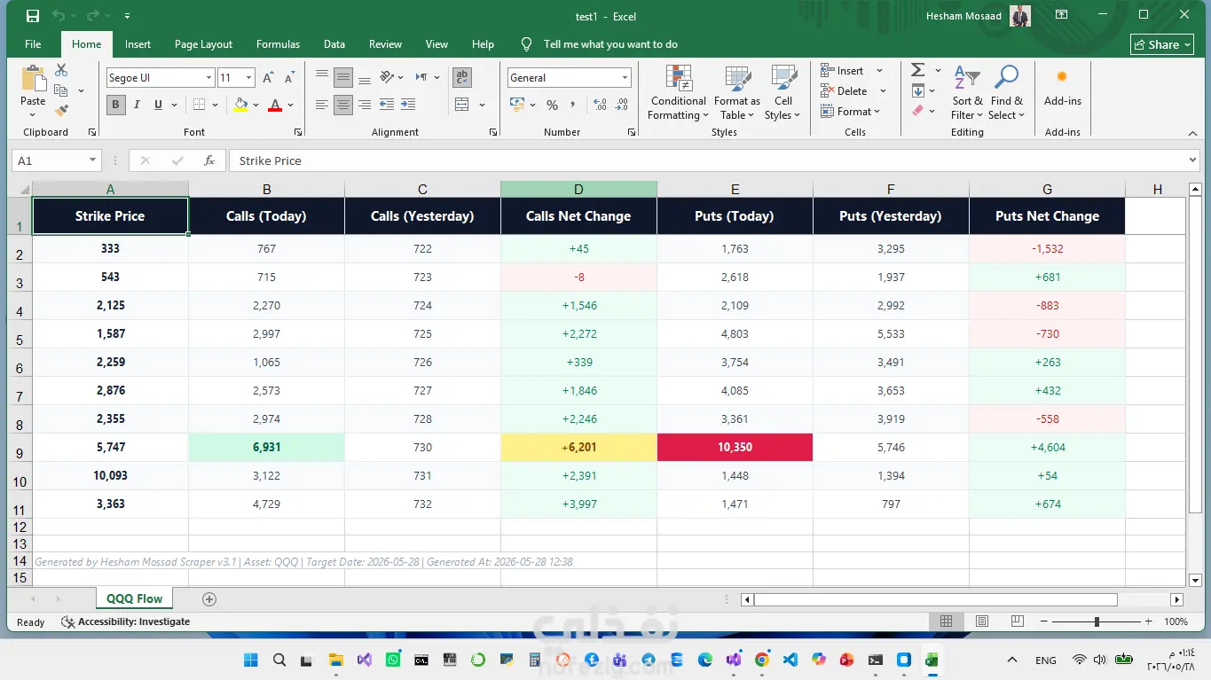Click Accessibility: Investigate in status bar
The height and width of the screenshot is (680, 1211).
pyautogui.click(x=125, y=621)
